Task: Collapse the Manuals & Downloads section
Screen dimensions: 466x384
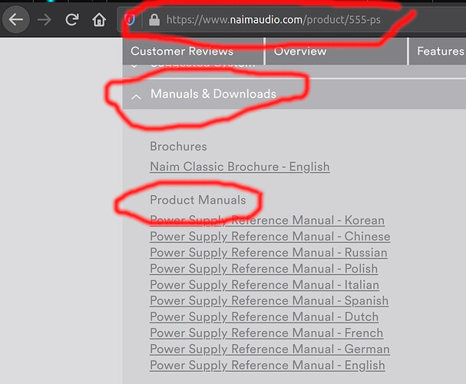Action: [294, 94]
